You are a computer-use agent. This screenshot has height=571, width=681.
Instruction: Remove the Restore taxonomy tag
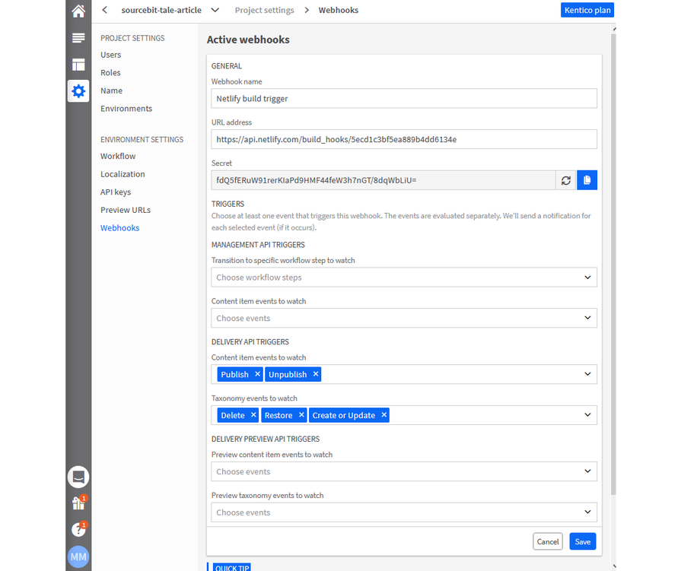pos(301,415)
